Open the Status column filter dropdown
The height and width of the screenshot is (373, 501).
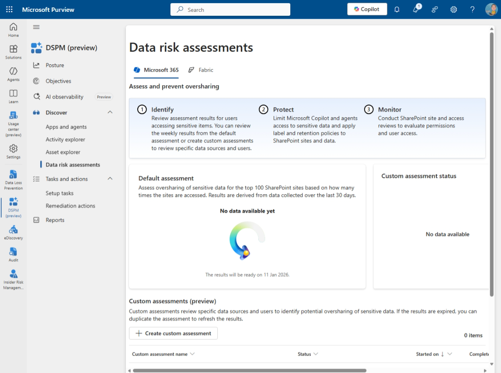[316, 354]
